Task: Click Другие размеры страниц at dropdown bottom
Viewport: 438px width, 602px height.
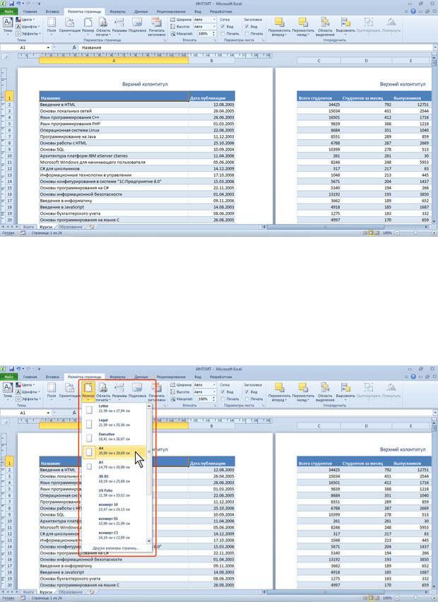Action: [x=115, y=548]
